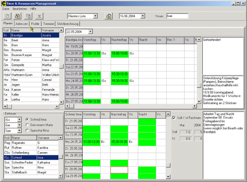Image resolution: width=247 pixels, height=182 pixels.
Task: Select the Schmid Irma radio button
Action: (x=27, y=119)
